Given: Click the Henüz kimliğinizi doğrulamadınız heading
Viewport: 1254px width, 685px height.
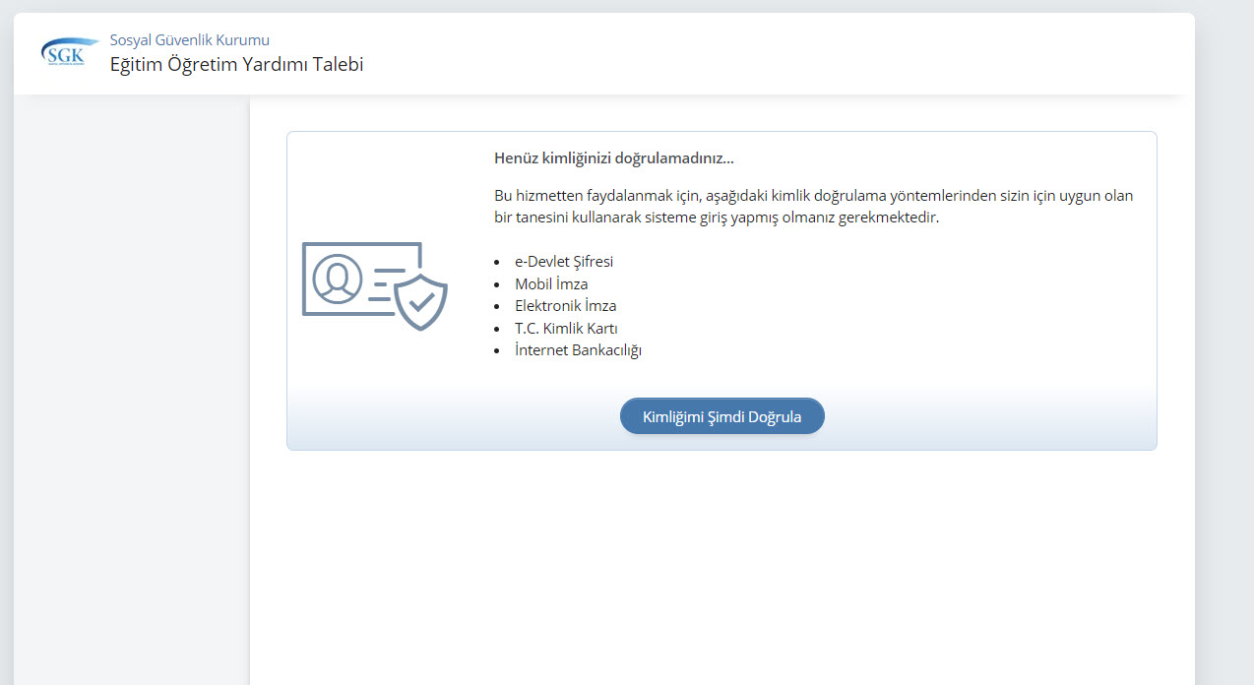Looking at the screenshot, I should click(x=614, y=158).
